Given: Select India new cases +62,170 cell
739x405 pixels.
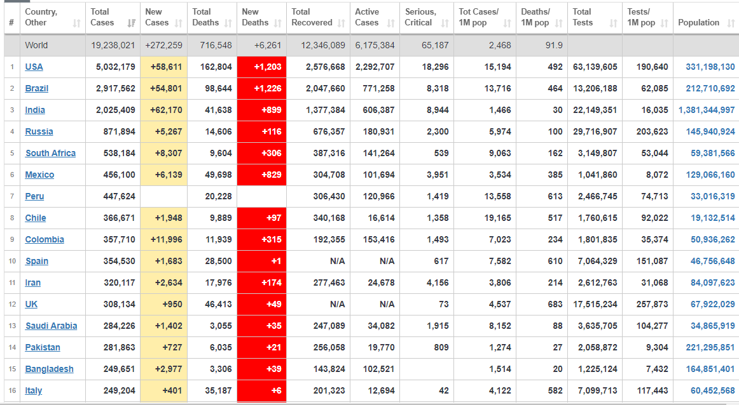Looking at the screenshot, I should click(x=163, y=110).
